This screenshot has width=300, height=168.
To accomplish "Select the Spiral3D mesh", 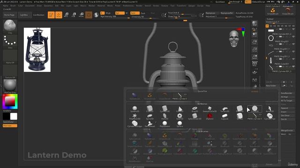I will tap(150, 117).
